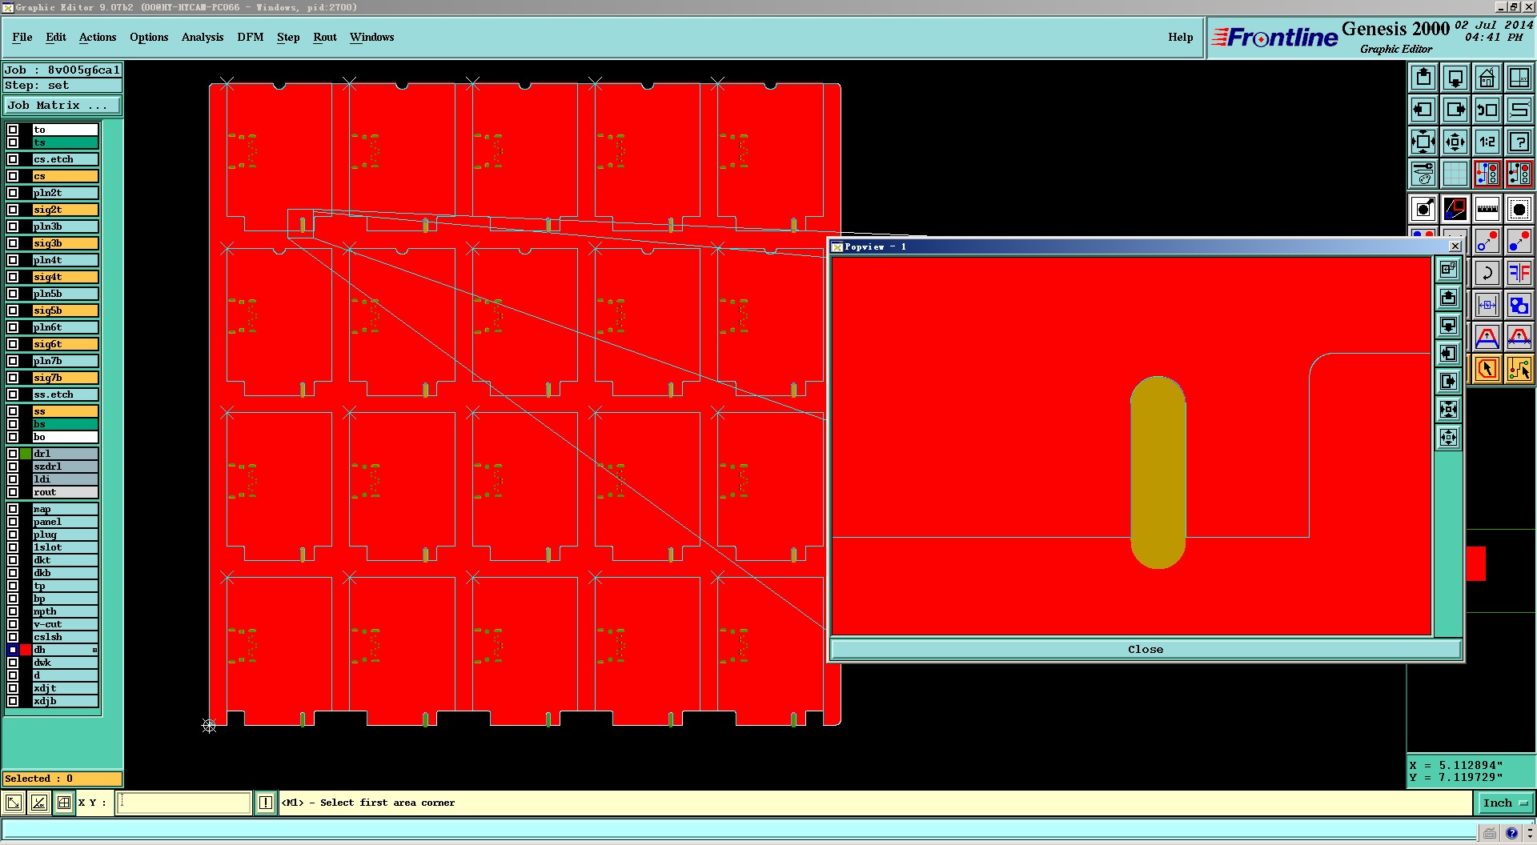Toggle the grid display icon
The image size is (1537, 845).
pyautogui.click(x=1455, y=174)
